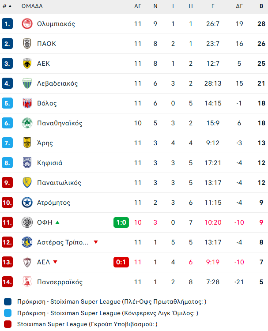Click the ΑΕΚ yellow crest icon
This screenshot has height=331, width=268.
pos(27,64)
